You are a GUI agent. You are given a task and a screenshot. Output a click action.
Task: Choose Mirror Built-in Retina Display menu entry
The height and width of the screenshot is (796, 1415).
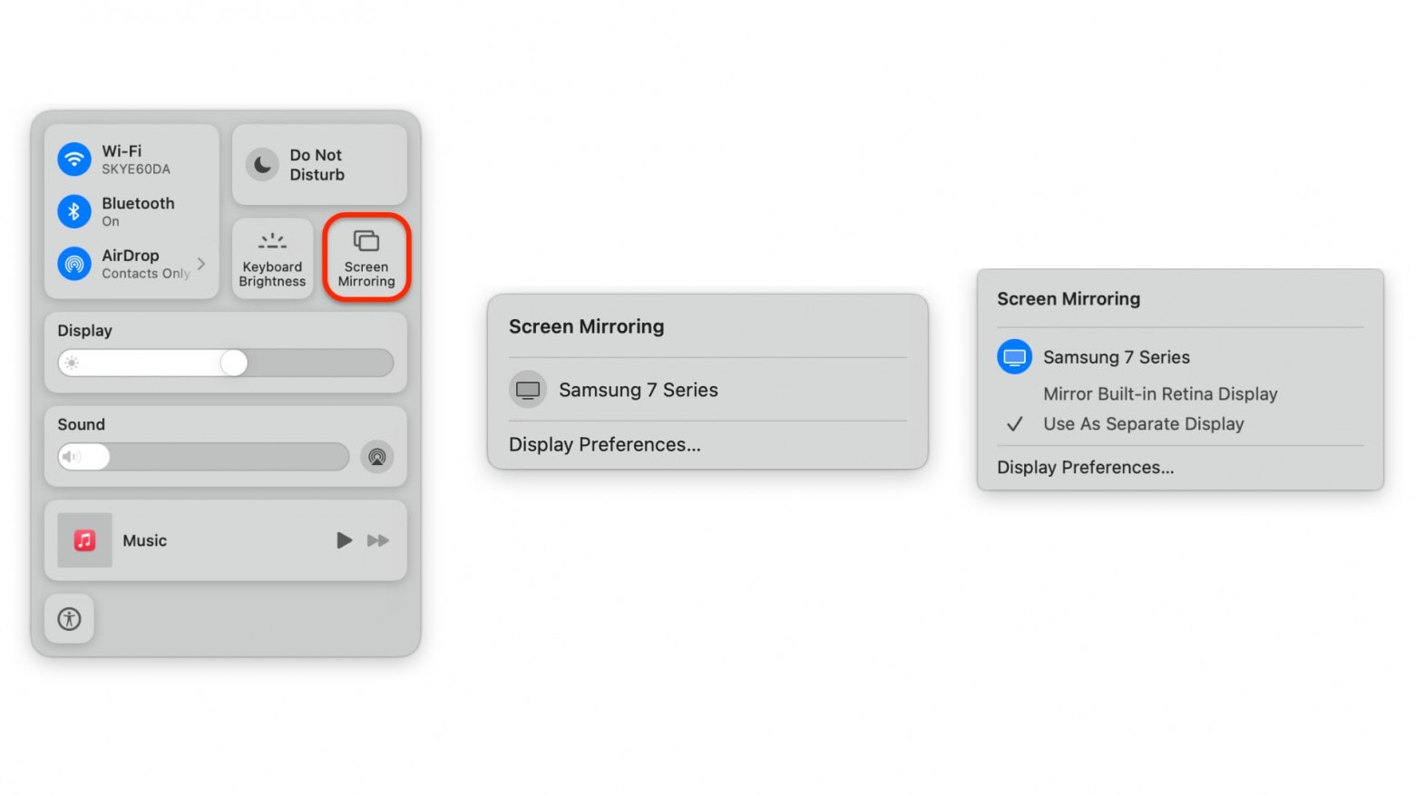click(x=1160, y=393)
